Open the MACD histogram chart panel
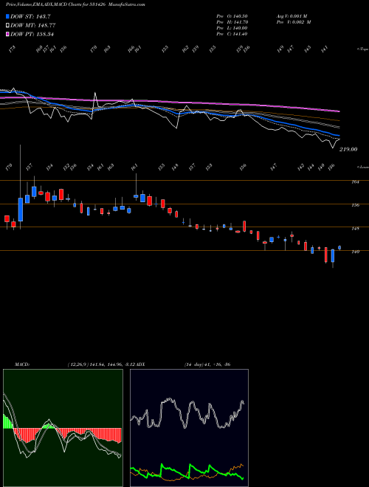Screen dimensions: 369x487 (x=63, y=428)
